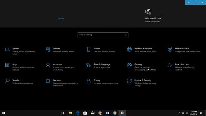This screenshot has width=206, height=116.
Task: Click the Gaming Xbox icon
Action: 129,65
